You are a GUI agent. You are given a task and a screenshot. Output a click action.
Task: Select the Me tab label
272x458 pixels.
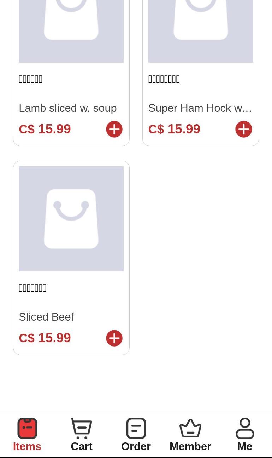(245, 447)
